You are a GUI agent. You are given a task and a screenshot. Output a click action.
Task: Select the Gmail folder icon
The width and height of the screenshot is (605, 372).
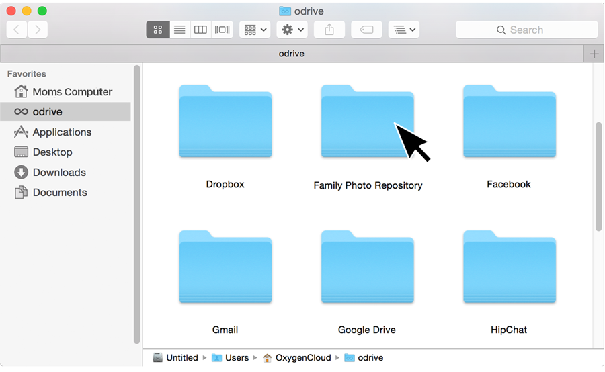(x=225, y=267)
